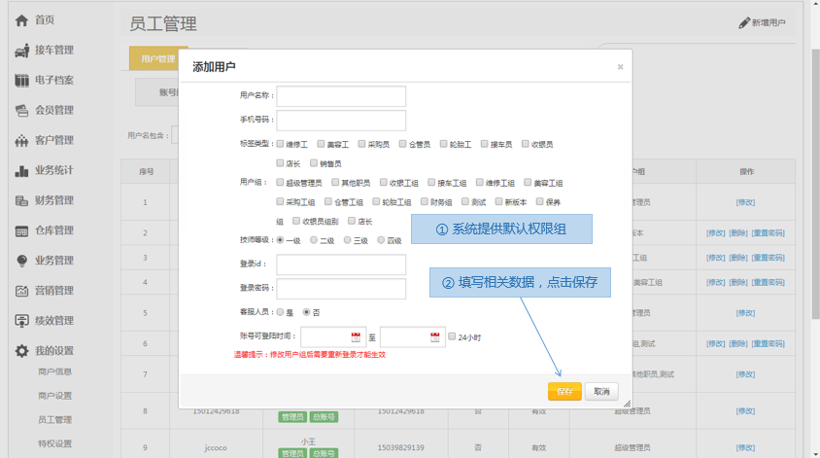Click the 业务统计 bar chart icon

coord(21,171)
